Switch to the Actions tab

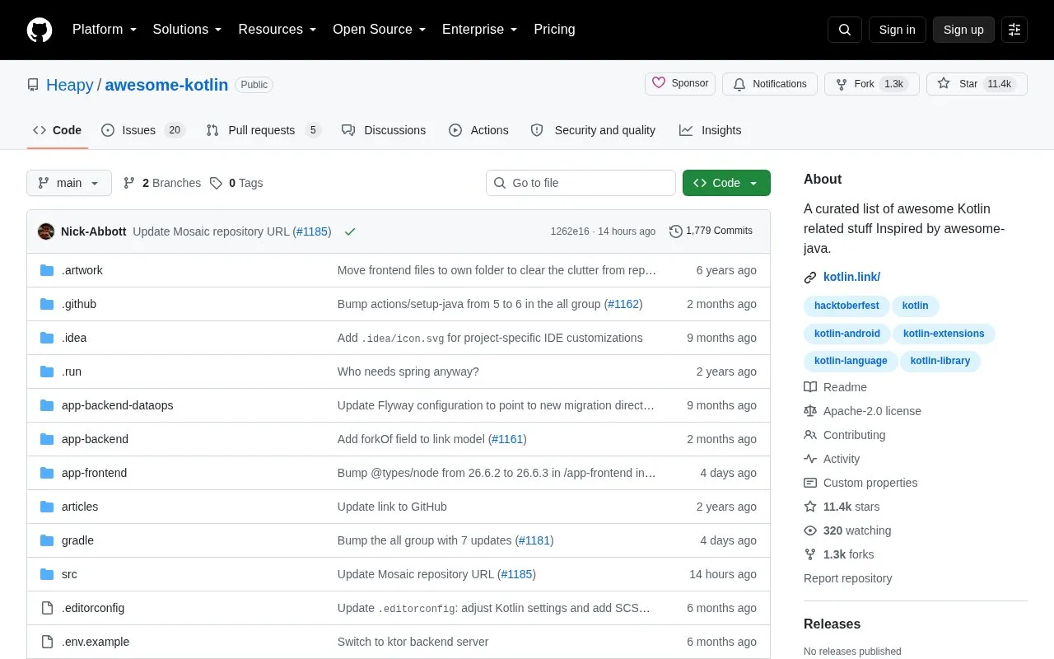click(478, 130)
